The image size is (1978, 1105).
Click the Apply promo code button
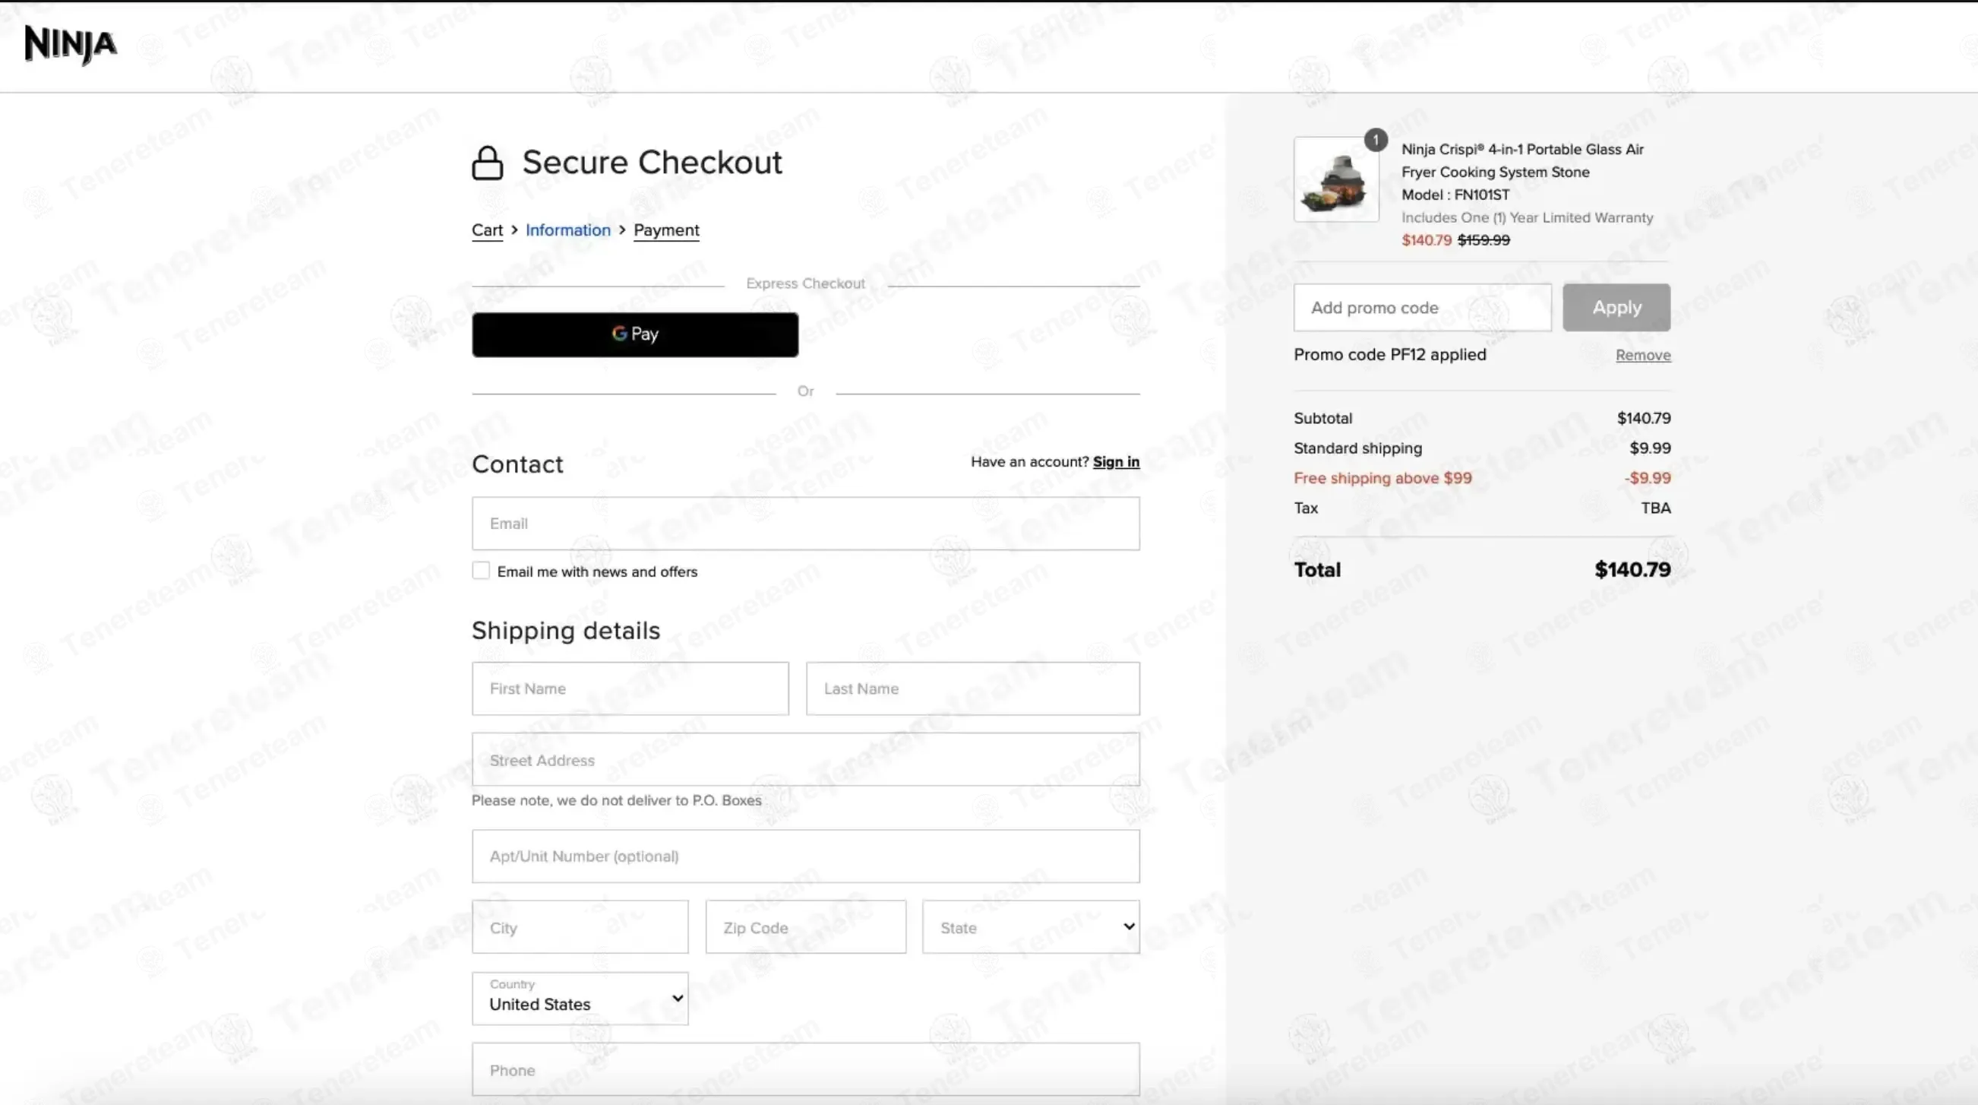1616,307
